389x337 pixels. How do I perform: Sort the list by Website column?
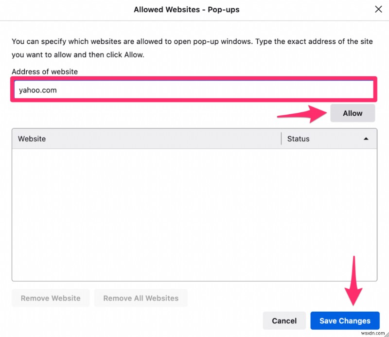pyautogui.click(x=32, y=139)
